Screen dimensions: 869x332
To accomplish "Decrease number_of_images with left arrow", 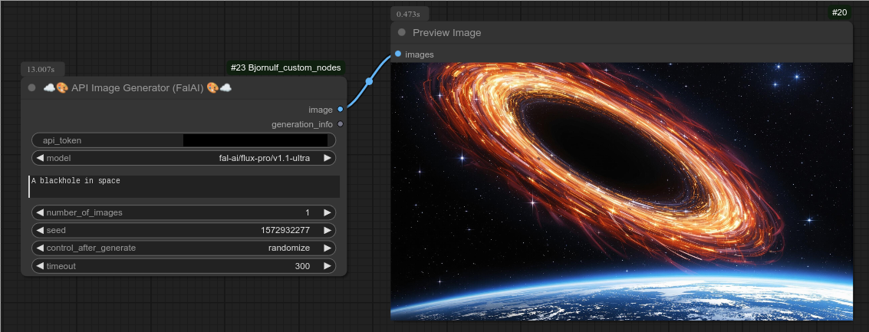I will tap(40, 212).
